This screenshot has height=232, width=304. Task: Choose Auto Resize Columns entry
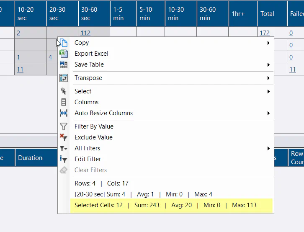pyautogui.click(x=166, y=113)
